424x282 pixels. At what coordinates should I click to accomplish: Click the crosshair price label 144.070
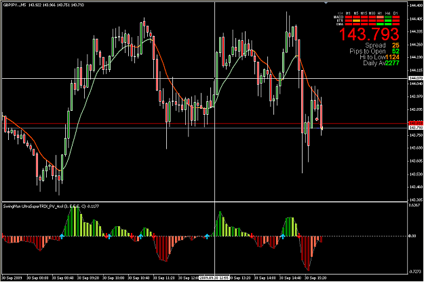point(416,78)
